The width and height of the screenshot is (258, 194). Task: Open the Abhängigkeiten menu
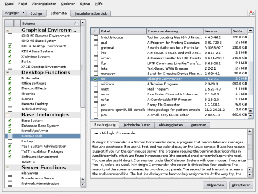44,4
